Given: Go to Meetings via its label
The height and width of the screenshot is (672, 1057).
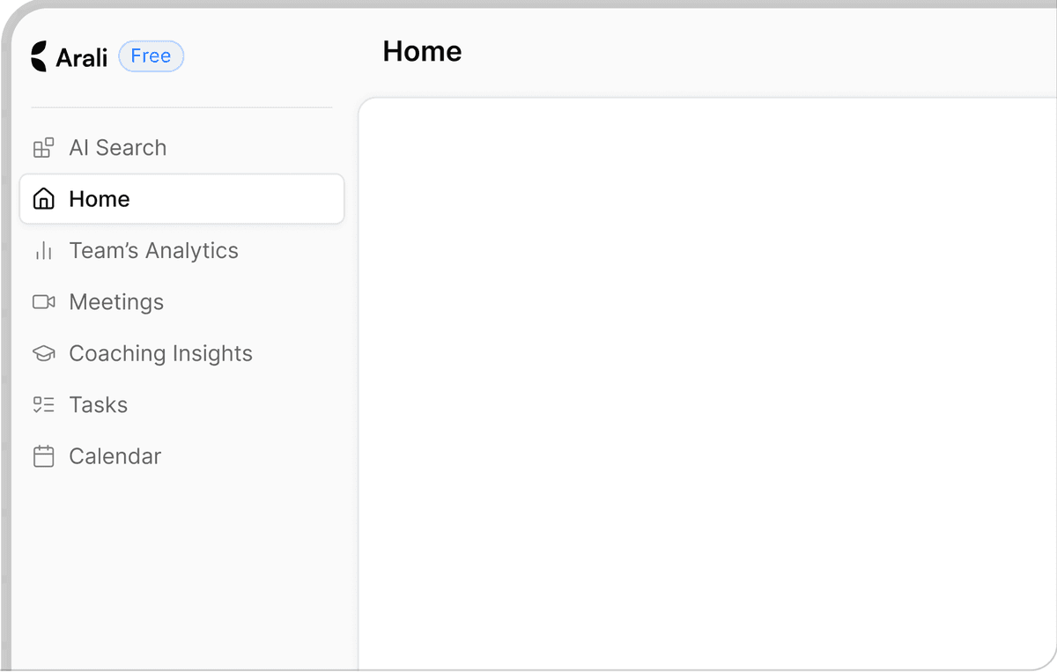Looking at the screenshot, I should click(x=116, y=302).
